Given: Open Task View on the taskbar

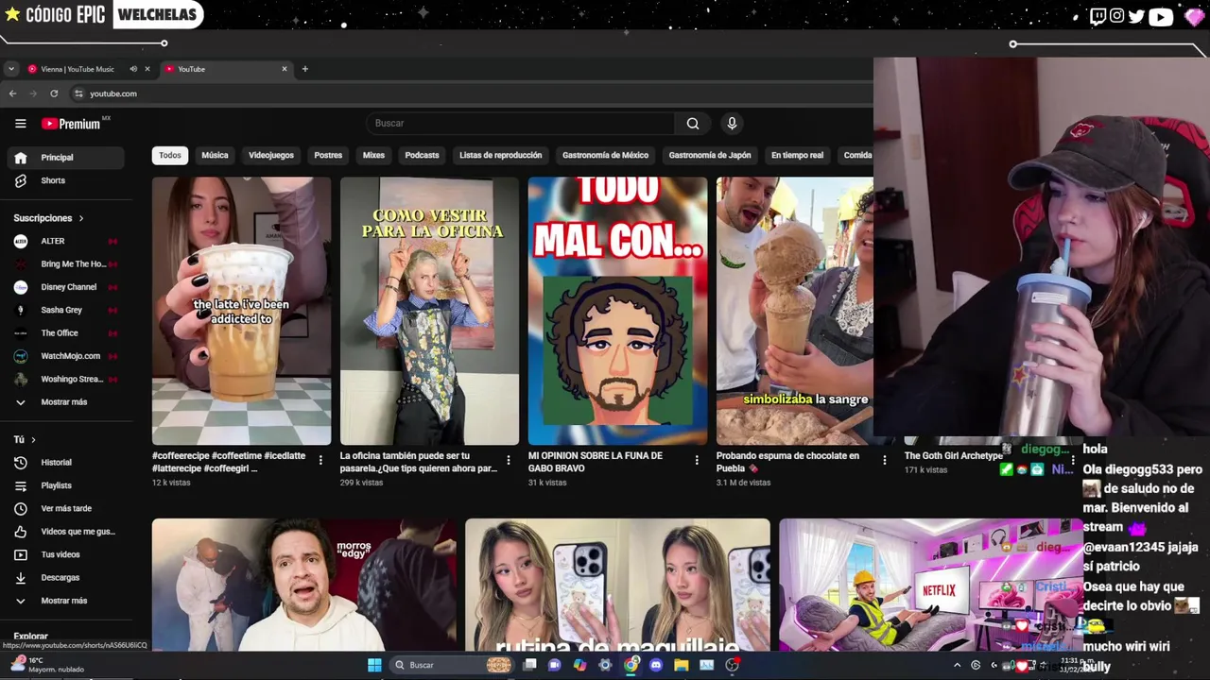Looking at the screenshot, I should tap(529, 665).
